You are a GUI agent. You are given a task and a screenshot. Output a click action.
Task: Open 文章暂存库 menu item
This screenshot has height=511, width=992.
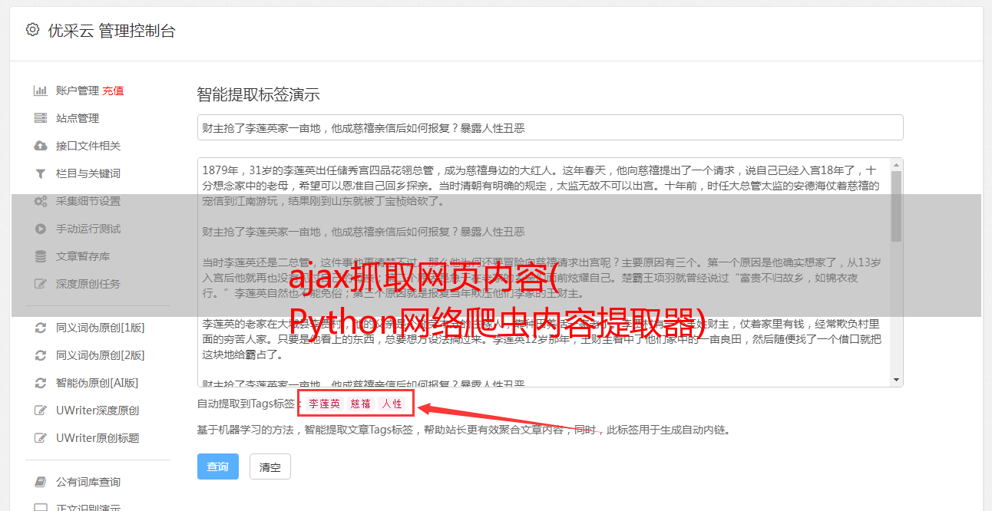pyautogui.click(x=83, y=256)
